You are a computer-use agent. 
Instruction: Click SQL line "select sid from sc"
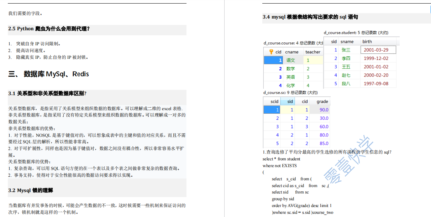290,192
